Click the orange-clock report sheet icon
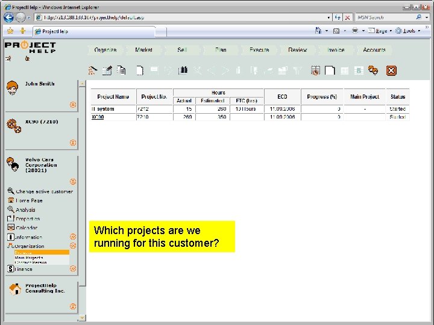Screen dimensions: 434x325 pos(315,70)
